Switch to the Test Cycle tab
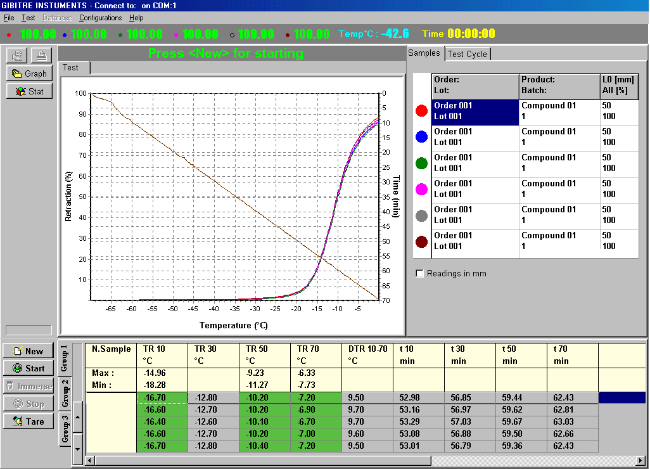Screen dimensions: 650x469 coord(468,54)
